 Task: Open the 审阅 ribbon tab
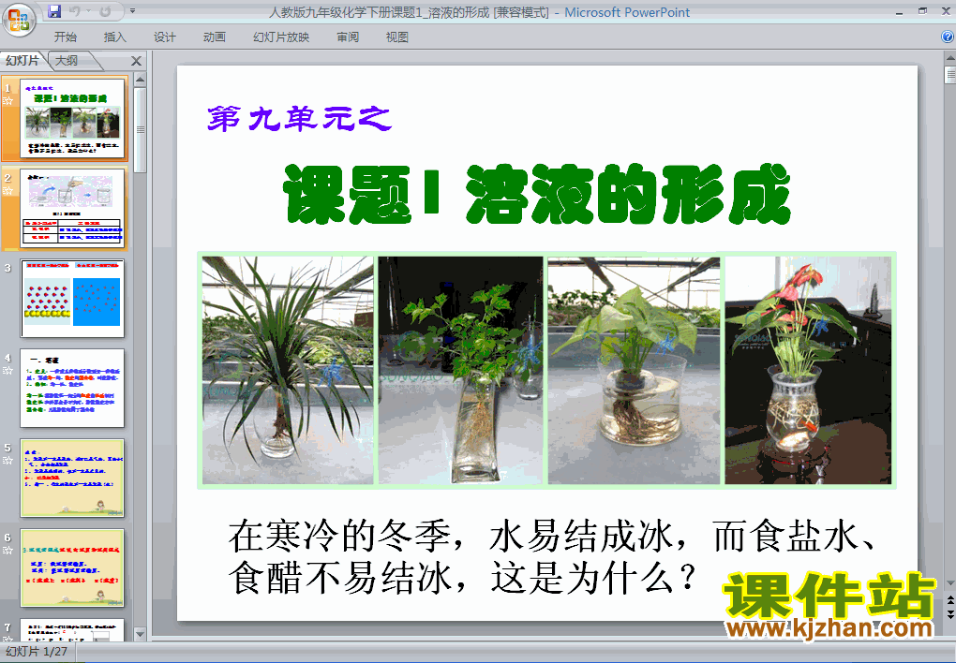tap(348, 37)
